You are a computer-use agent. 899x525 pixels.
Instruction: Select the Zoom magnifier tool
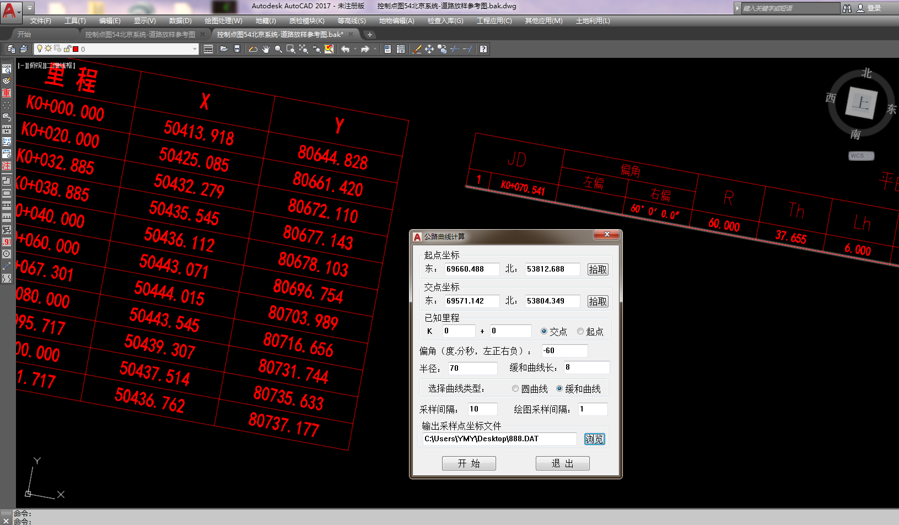pyautogui.click(x=278, y=49)
